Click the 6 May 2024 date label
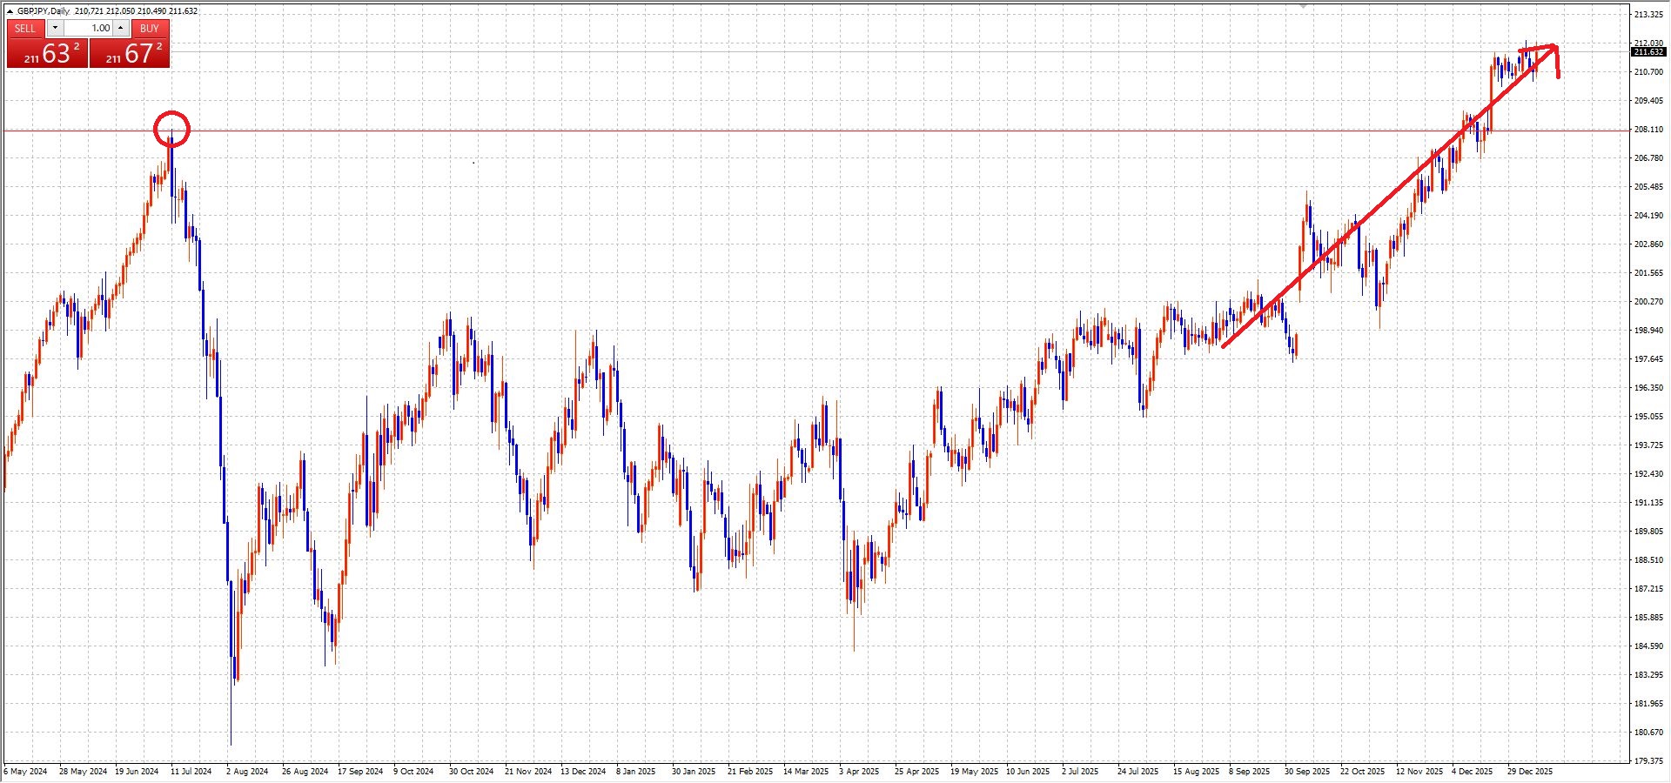 tap(26, 772)
